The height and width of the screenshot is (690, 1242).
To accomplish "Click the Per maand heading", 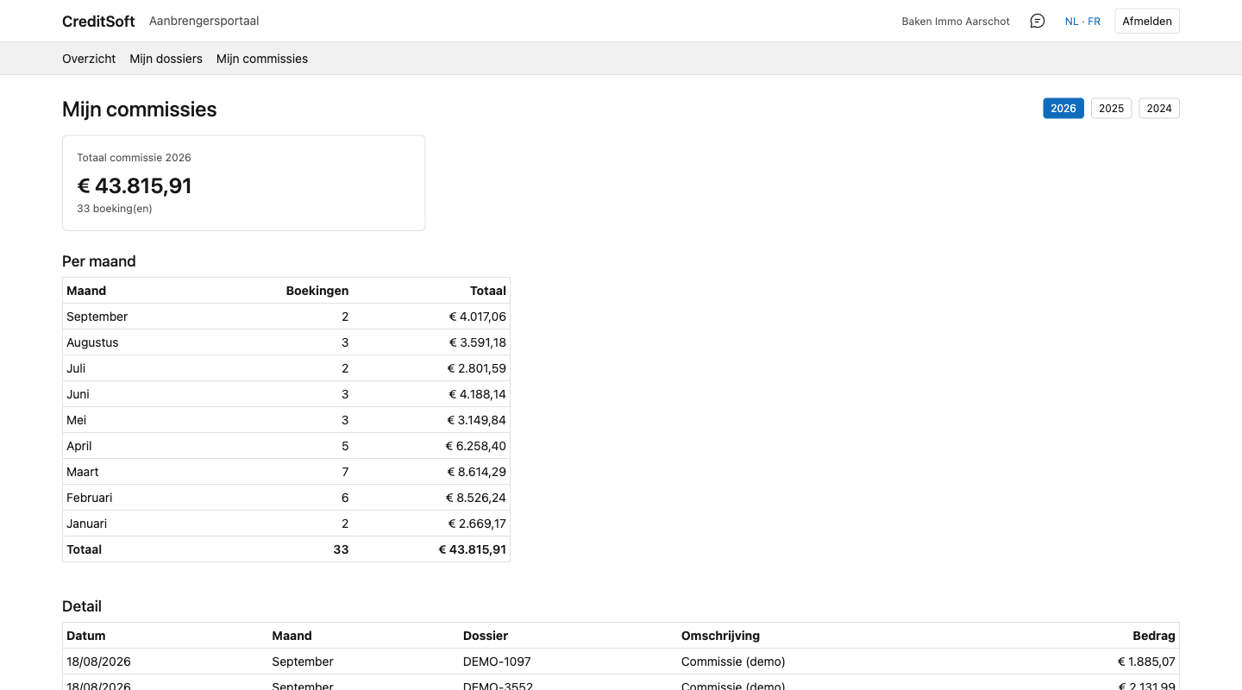I will click(99, 261).
